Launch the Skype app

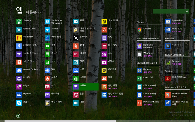(x=19, y=103)
